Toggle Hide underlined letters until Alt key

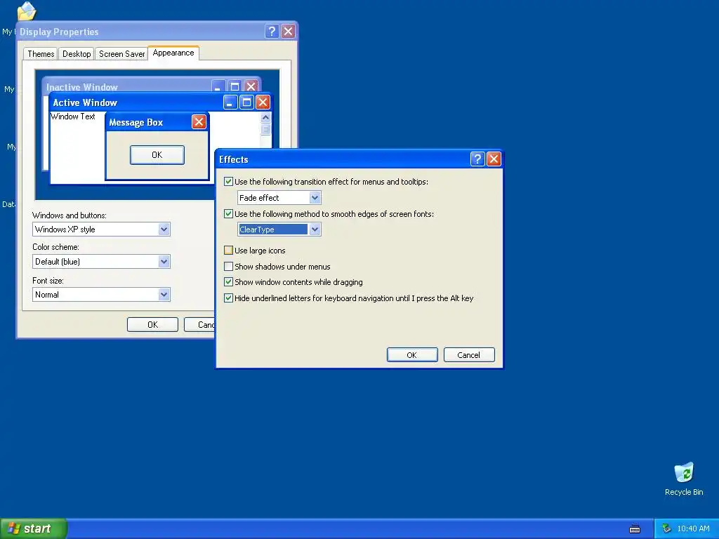coord(228,298)
